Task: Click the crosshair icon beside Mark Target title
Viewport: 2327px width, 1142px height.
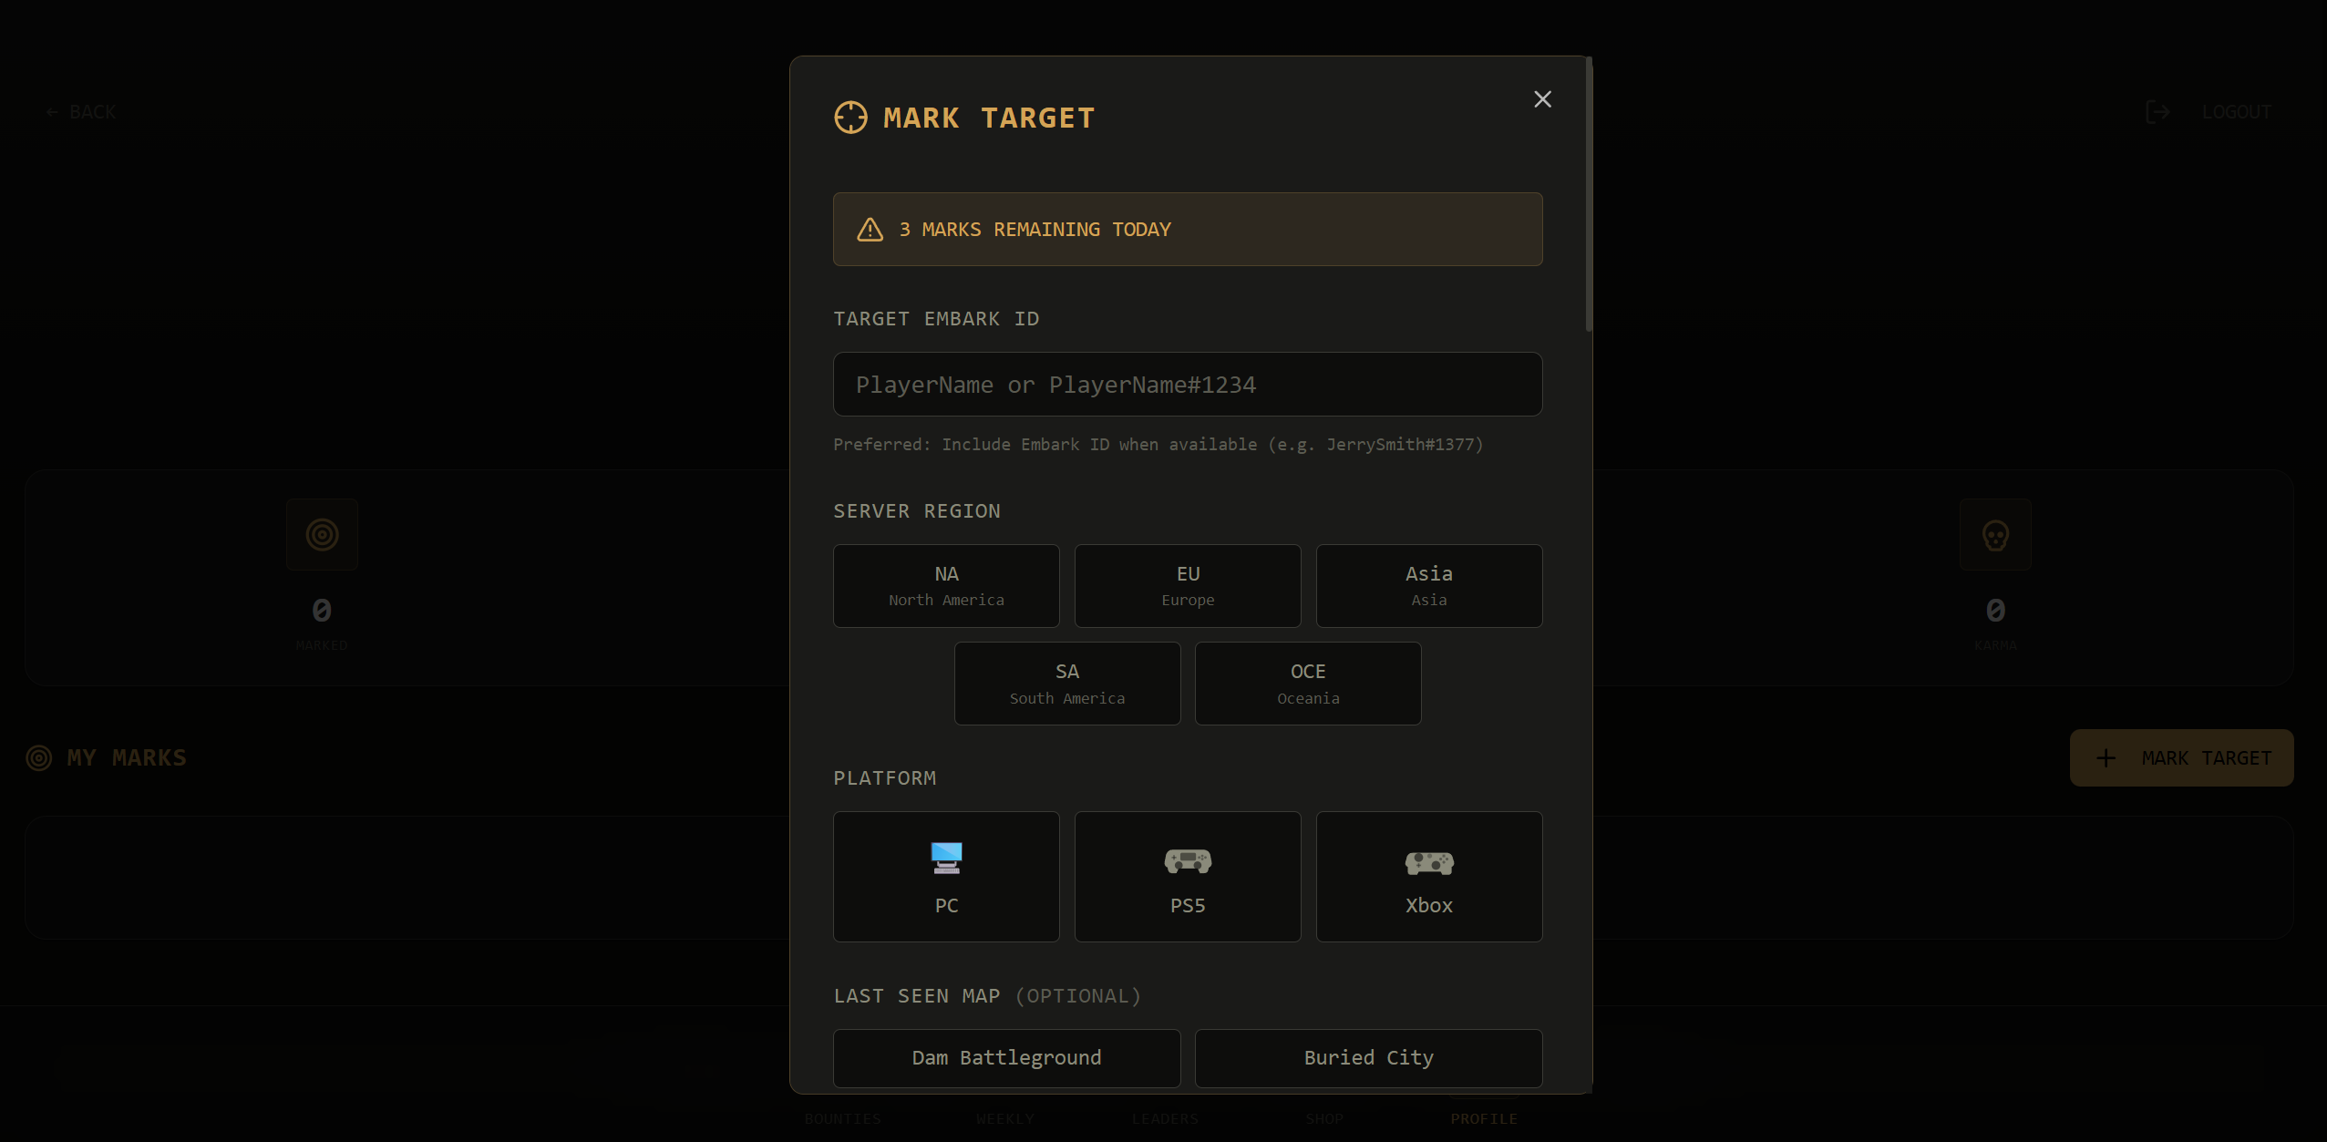Action: (850, 118)
